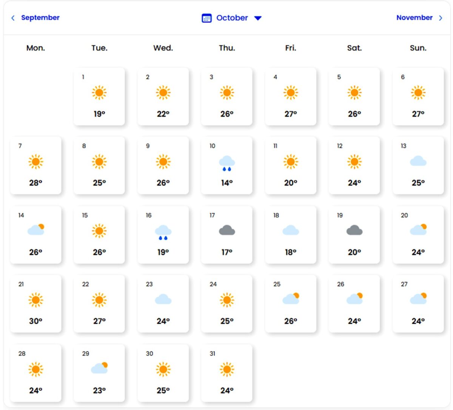Click the 30° temperature on October 21
This screenshot has height=410, width=453.
pyautogui.click(x=35, y=321)
